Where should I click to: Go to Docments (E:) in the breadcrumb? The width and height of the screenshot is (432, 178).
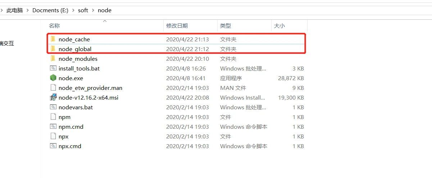point(50,10)
